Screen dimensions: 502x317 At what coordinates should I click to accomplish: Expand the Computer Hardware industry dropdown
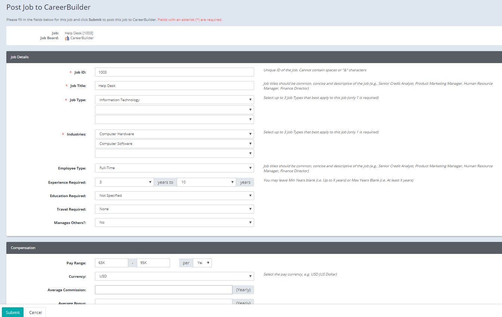tap(174, 134)
